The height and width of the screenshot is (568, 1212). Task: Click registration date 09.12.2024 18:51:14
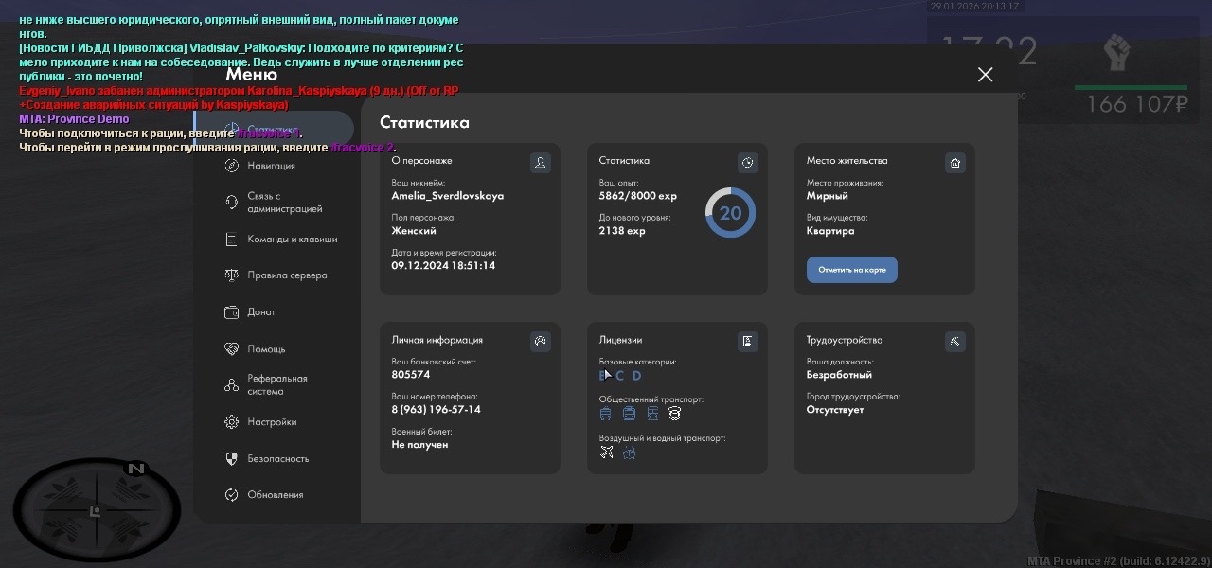(443, 266)
